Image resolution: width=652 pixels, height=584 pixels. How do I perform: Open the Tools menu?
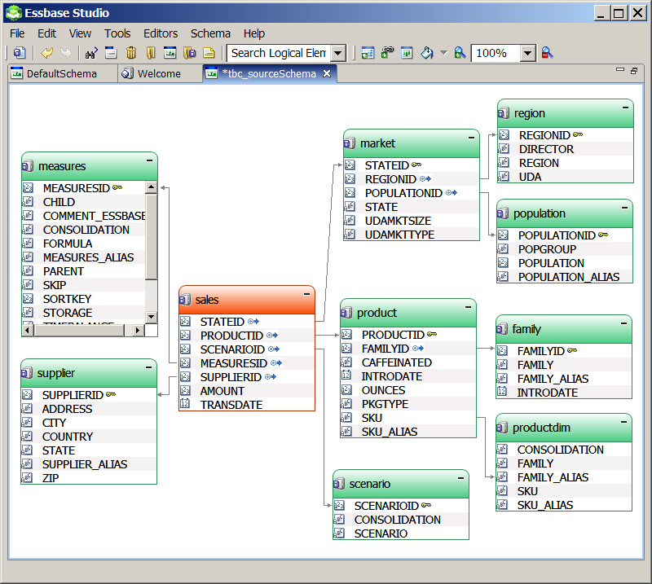tap(117, 33)
